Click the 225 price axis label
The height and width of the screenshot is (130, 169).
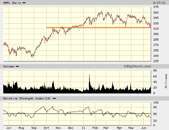(x=156, y=61)
